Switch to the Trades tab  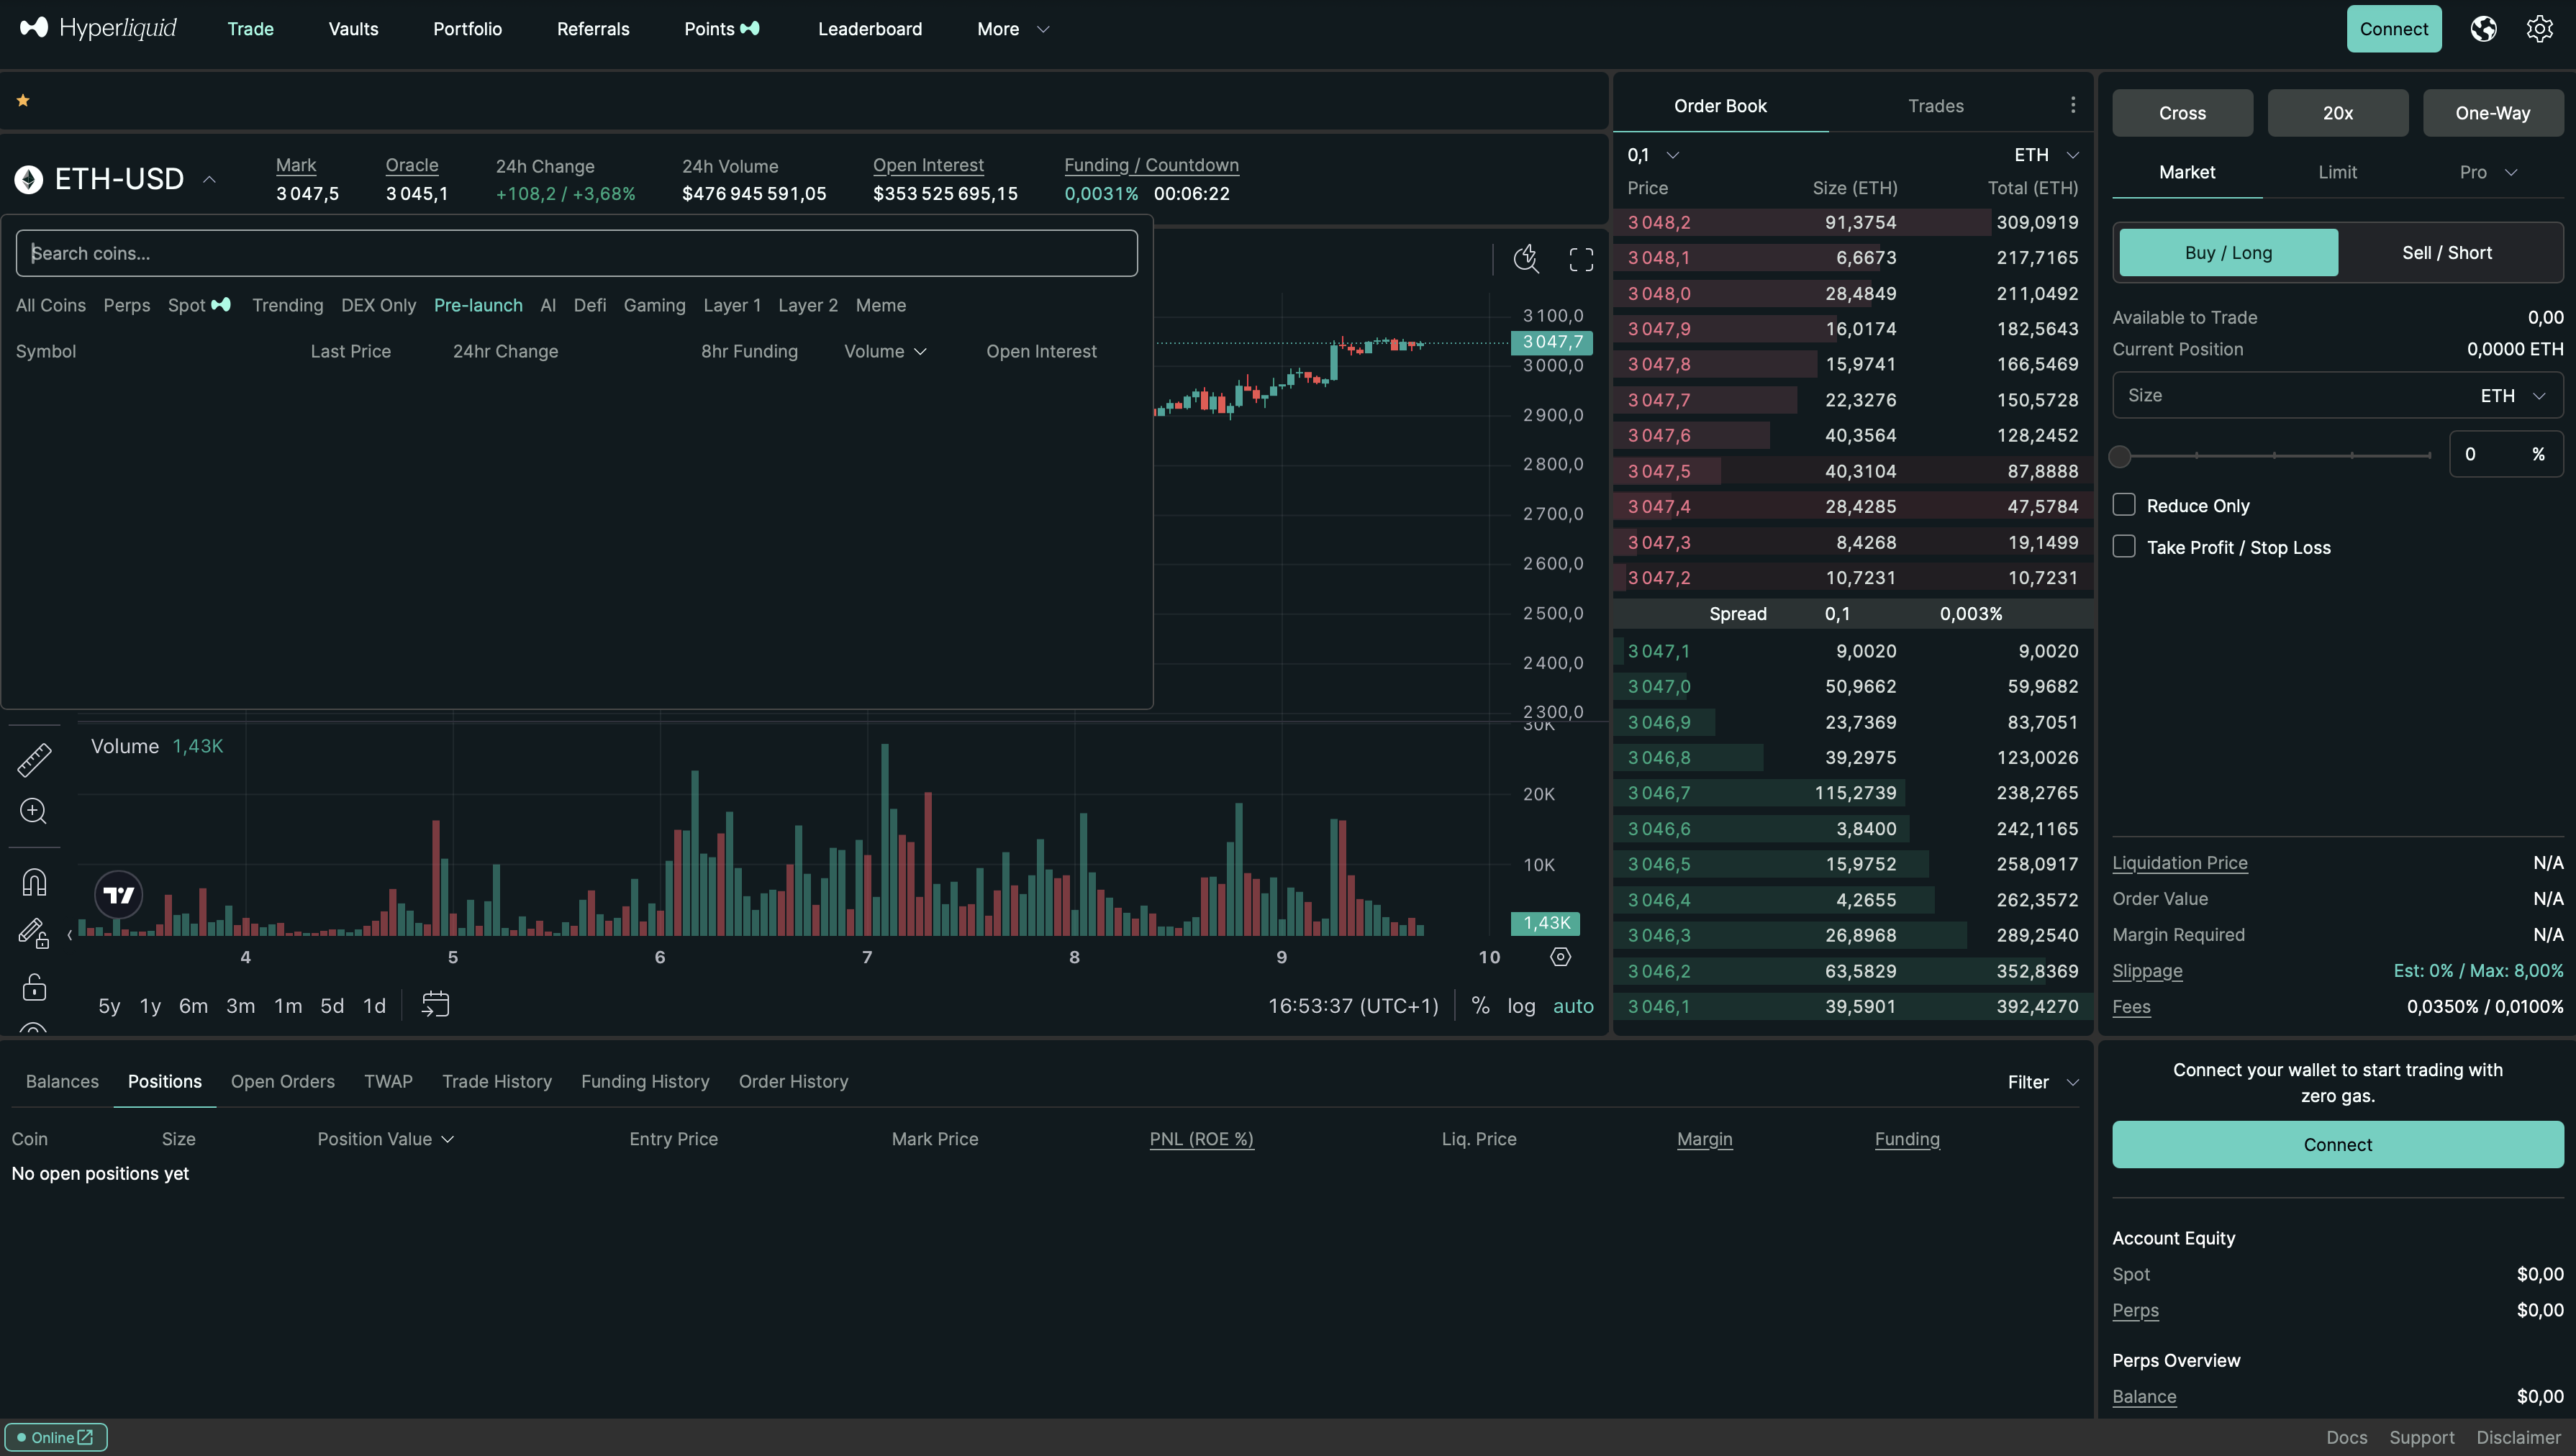point(1935,105)
